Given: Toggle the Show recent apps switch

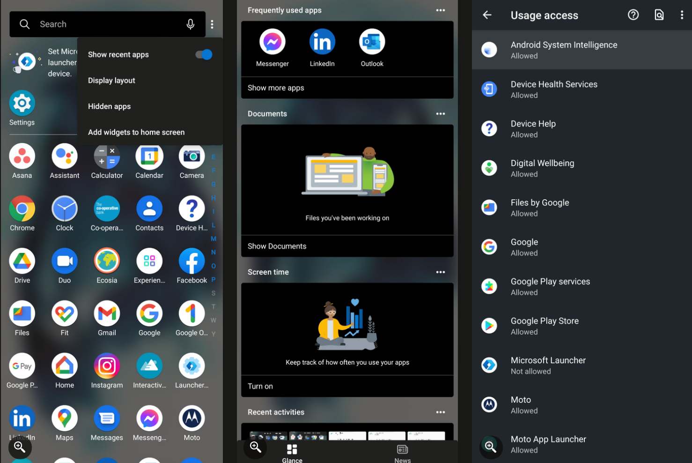Looking at the screenshot, I should pos(204,54).
